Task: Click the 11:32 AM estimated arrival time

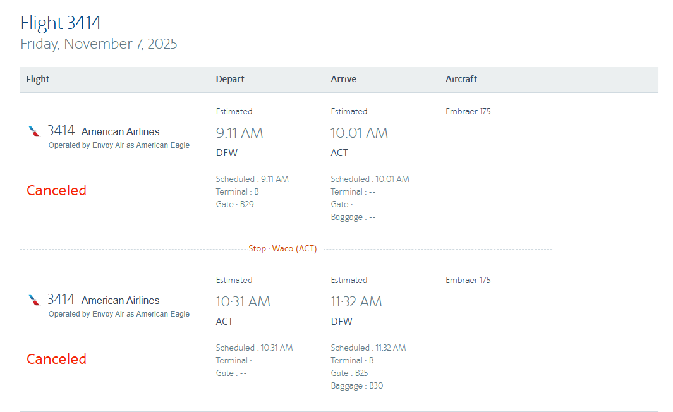Action: [356, 301]
